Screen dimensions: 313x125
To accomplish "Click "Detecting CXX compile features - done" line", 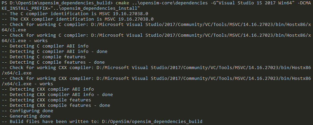I will point(56,105).
